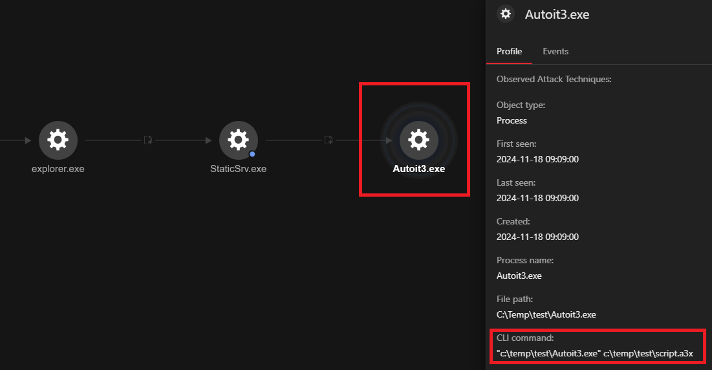Click the First seen timestamp value
Screen dimensions: 712x370
[x=537, y=159]
